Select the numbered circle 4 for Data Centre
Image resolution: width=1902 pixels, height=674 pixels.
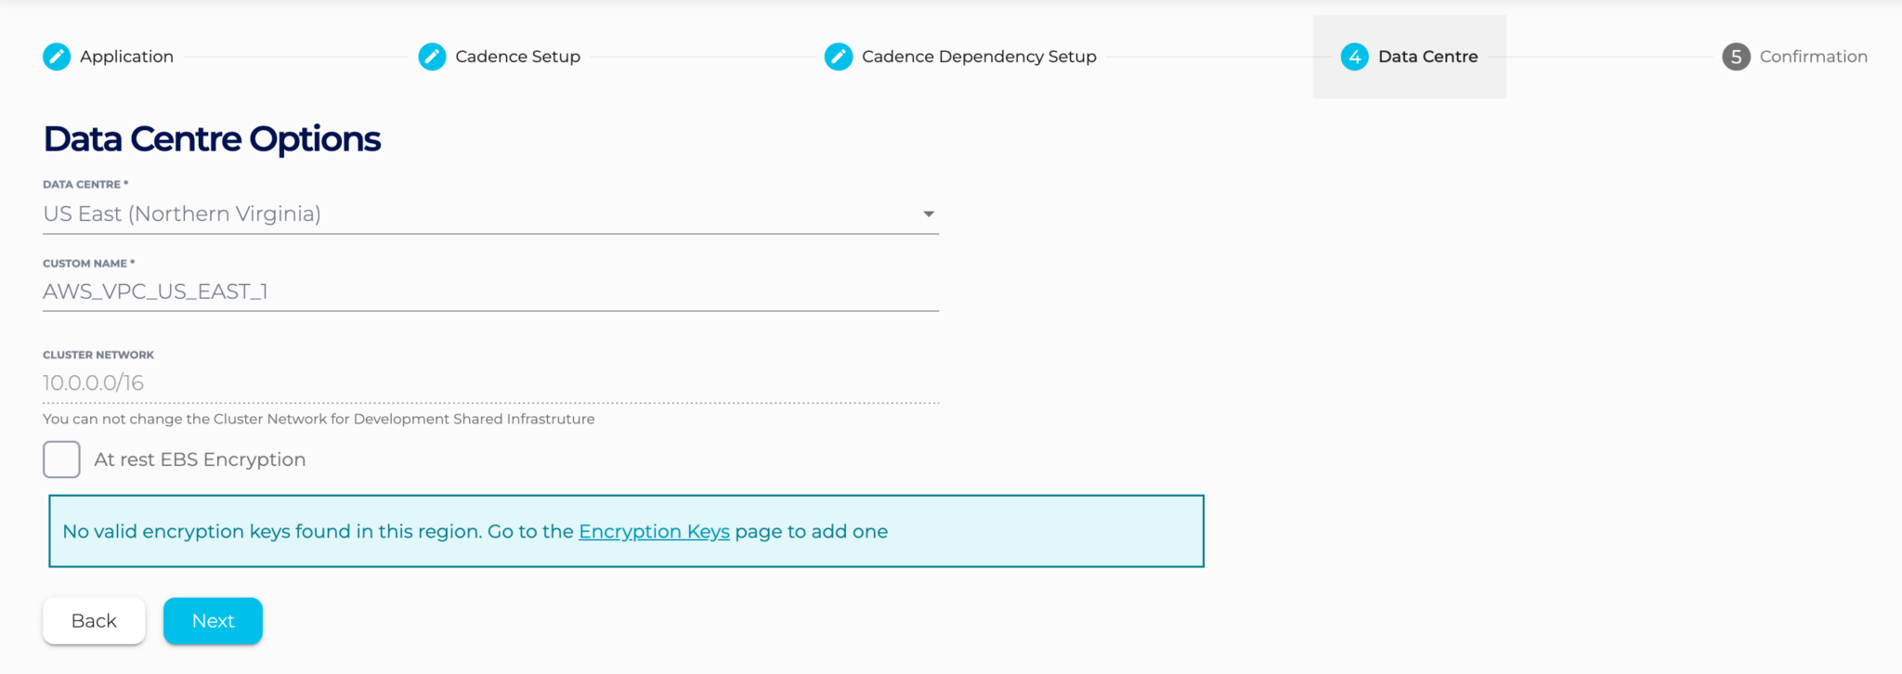tap(1355, 57)
